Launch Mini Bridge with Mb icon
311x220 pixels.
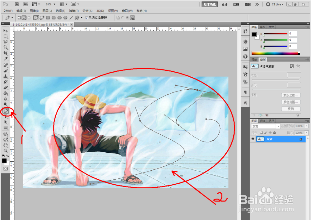[x=26, y=4]
